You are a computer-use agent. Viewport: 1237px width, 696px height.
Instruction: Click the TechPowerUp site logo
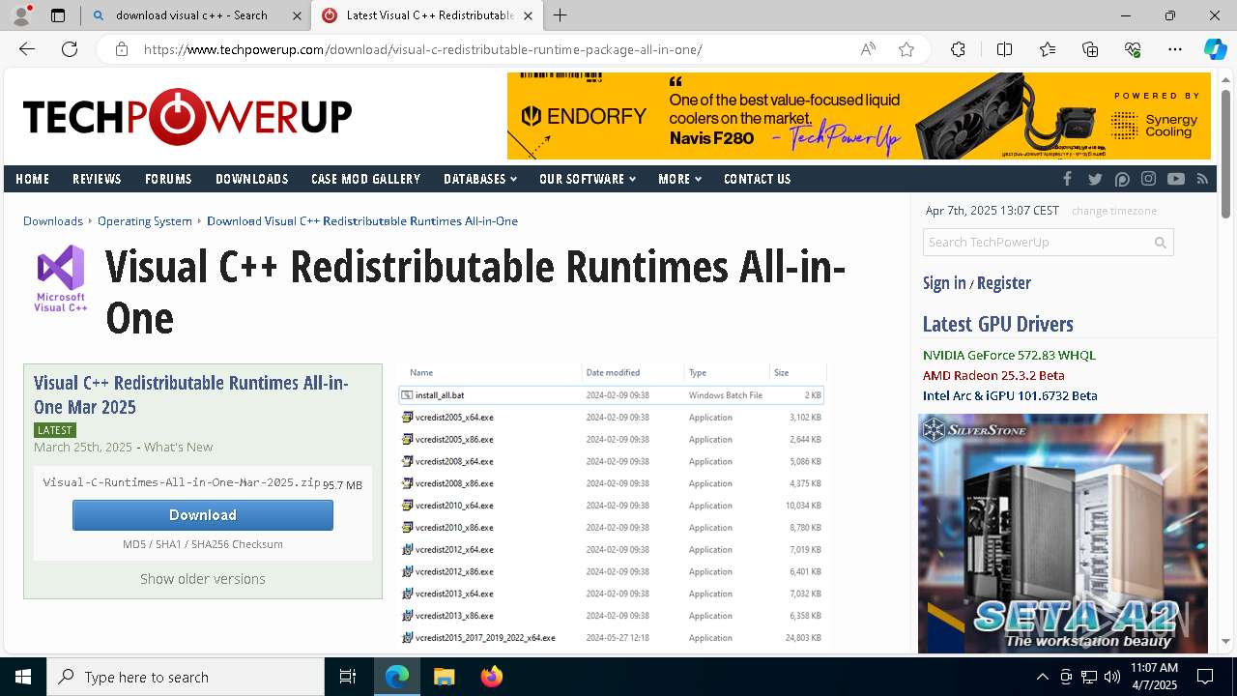(x=187, y=117)
